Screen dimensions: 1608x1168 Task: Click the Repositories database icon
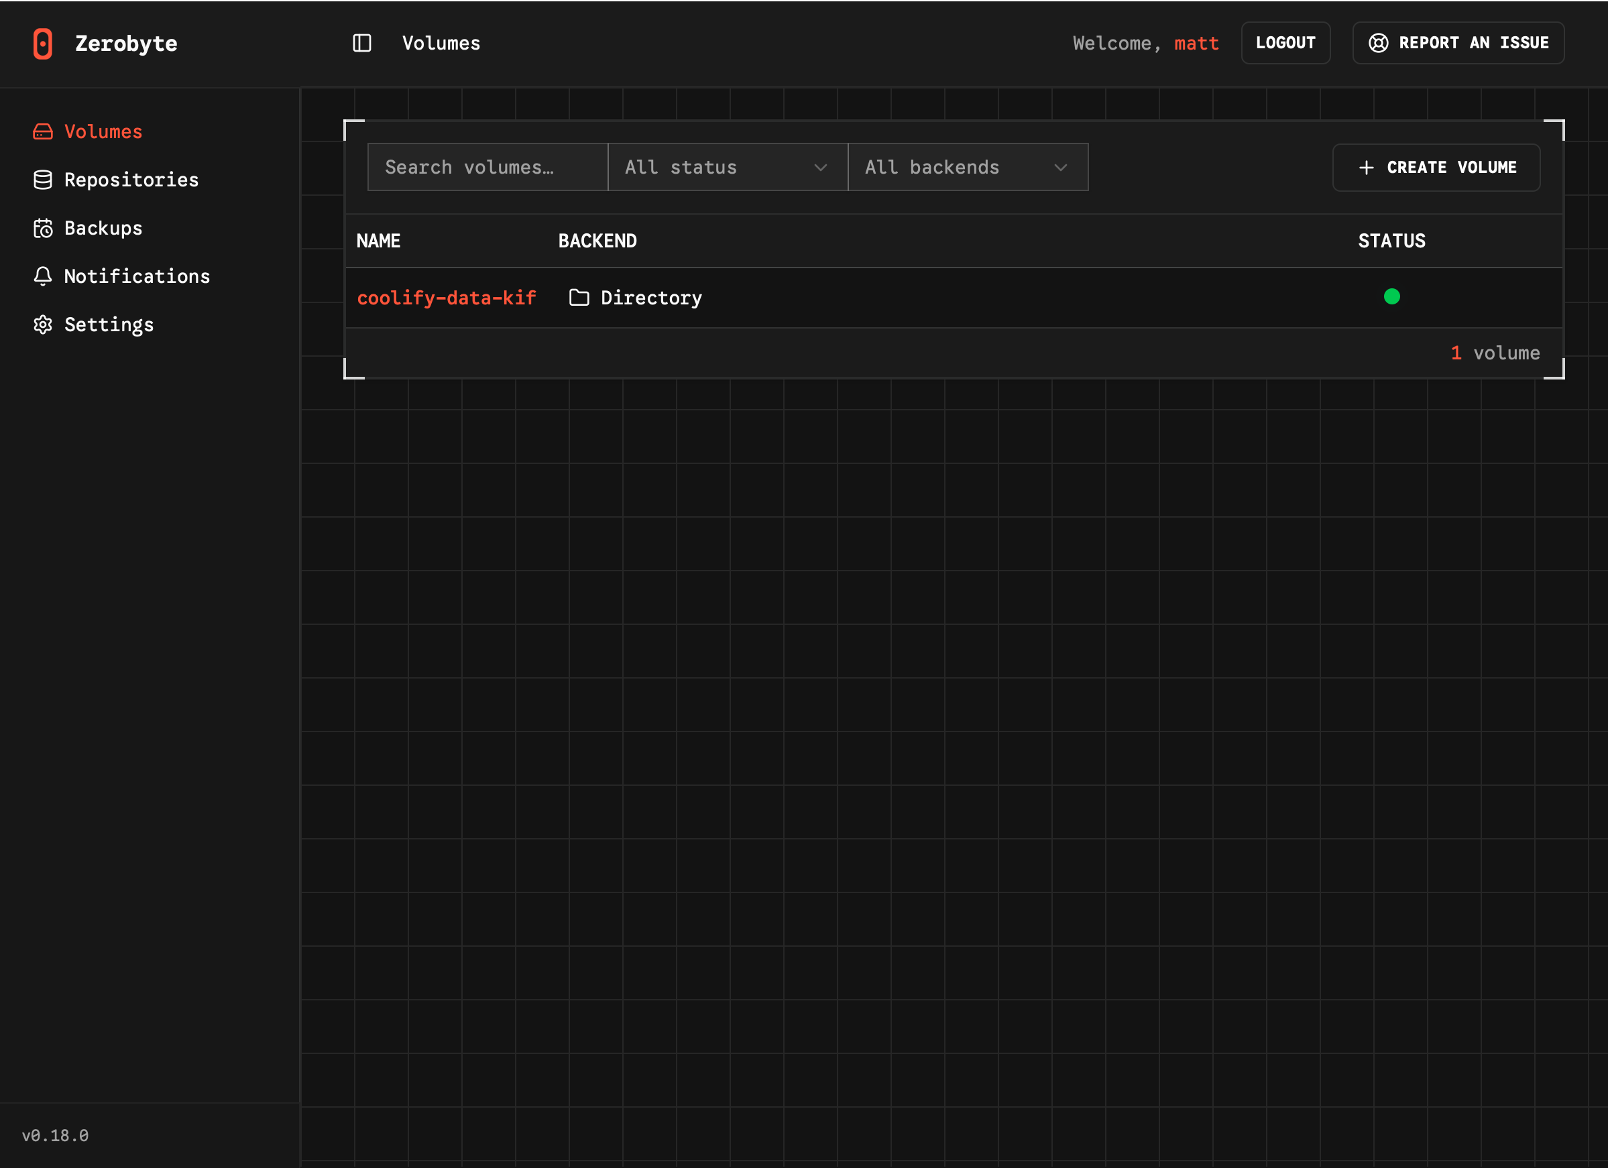(43, 179)
